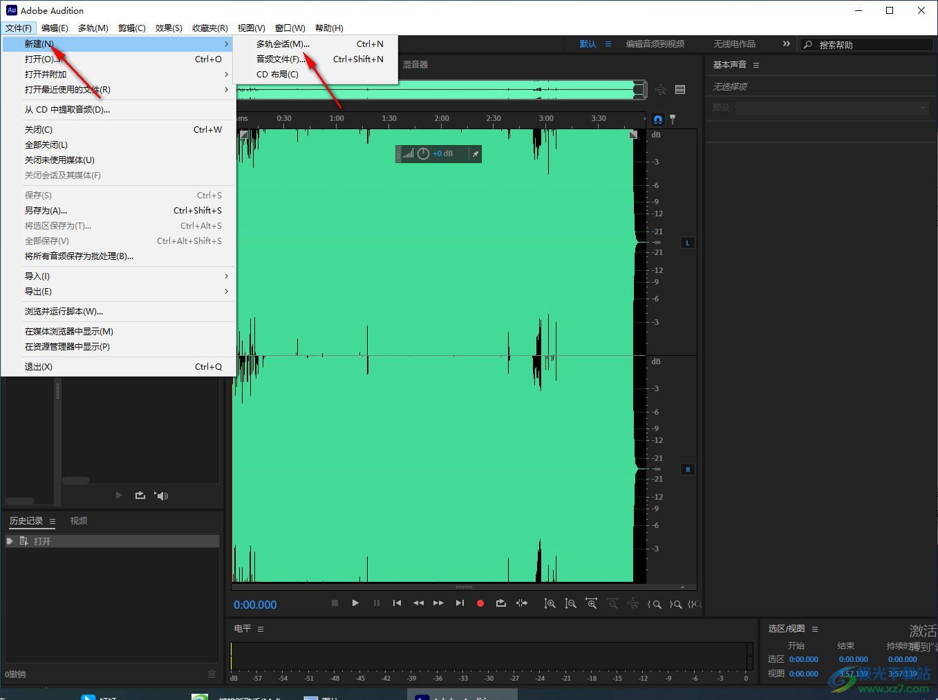Move playhead to next marker
The height and width of the screenshot is (700, 938).
[x=460, y=603]
